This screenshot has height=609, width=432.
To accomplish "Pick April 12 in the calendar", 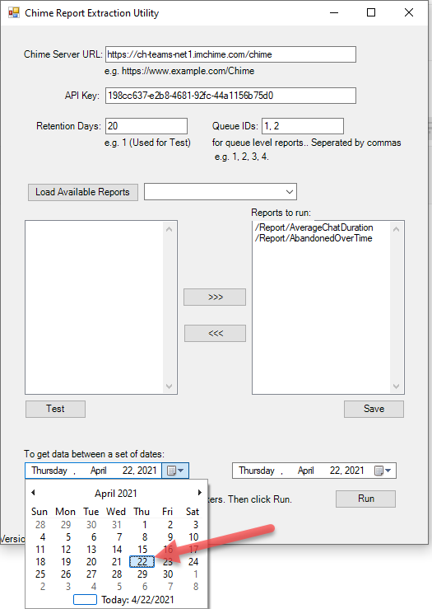I will tap(66, 549).
